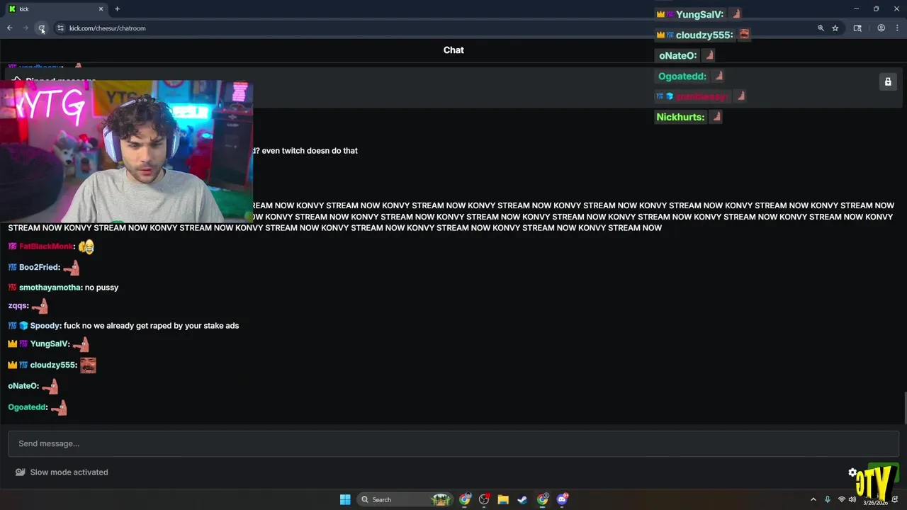Open the zoom magnifier in the address bar
Image resolution: width=907 pixels, height=510 pixels.
pyautogui.click(x=821, y=28)
